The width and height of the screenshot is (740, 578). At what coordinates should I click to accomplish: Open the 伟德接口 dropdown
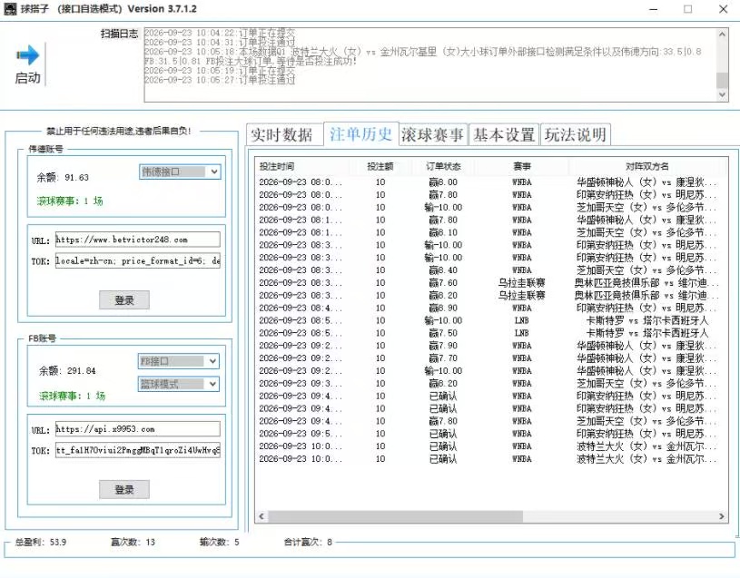click(x=180, y=171)
